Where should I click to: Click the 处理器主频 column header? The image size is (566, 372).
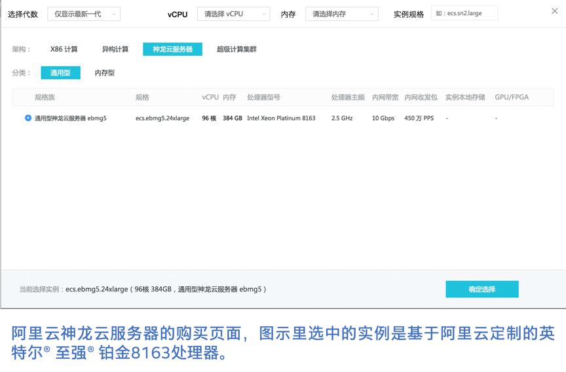coord(348,97)
